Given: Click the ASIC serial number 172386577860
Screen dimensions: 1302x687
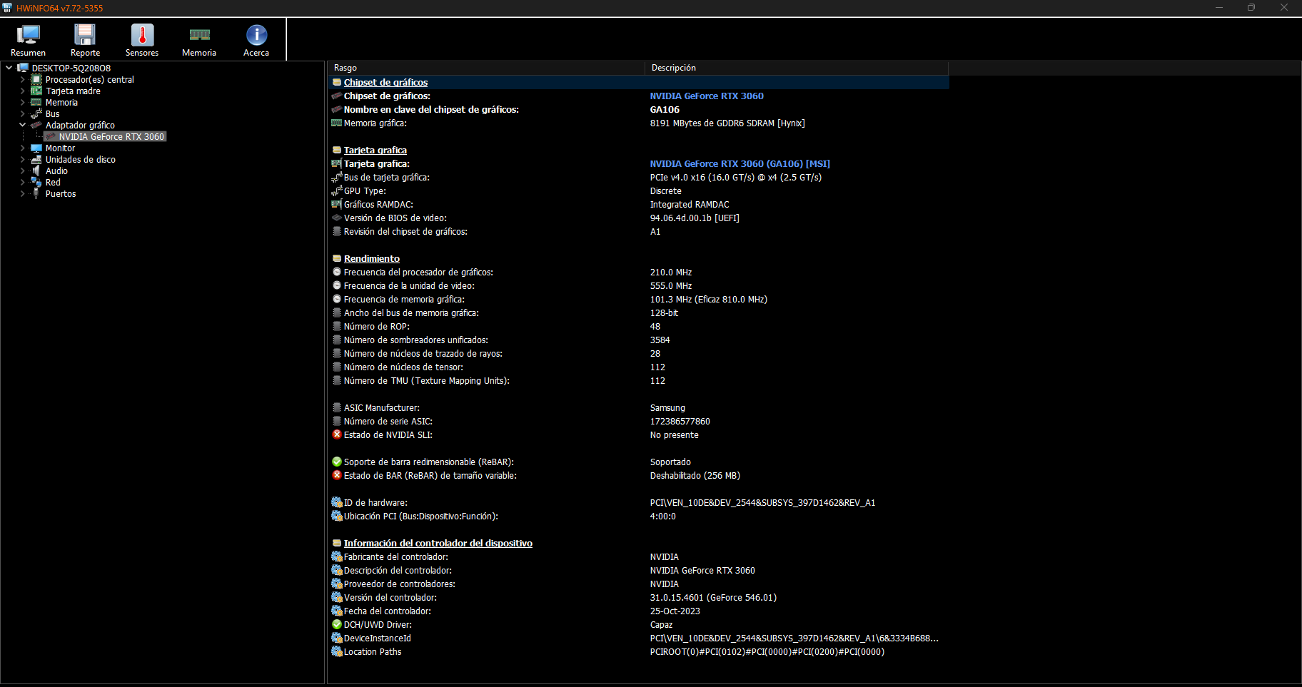Looking at the screenshot, I should point(680,421).
